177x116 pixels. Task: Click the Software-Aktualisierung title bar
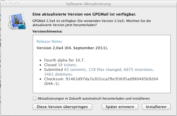(x=88, y=4)
